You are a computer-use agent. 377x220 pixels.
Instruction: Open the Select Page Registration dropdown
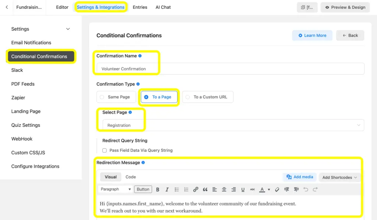coord(233,125)
